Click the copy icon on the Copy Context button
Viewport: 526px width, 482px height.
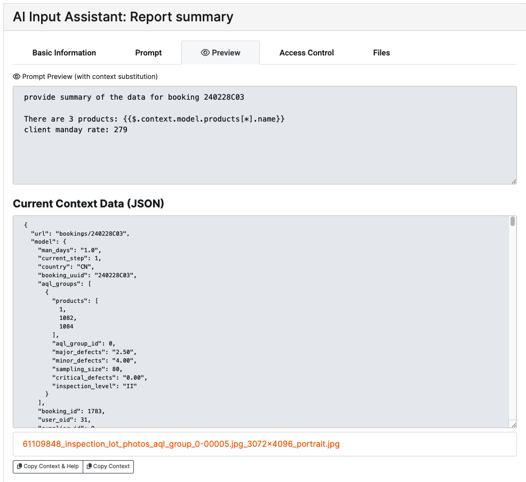(89, 466)
